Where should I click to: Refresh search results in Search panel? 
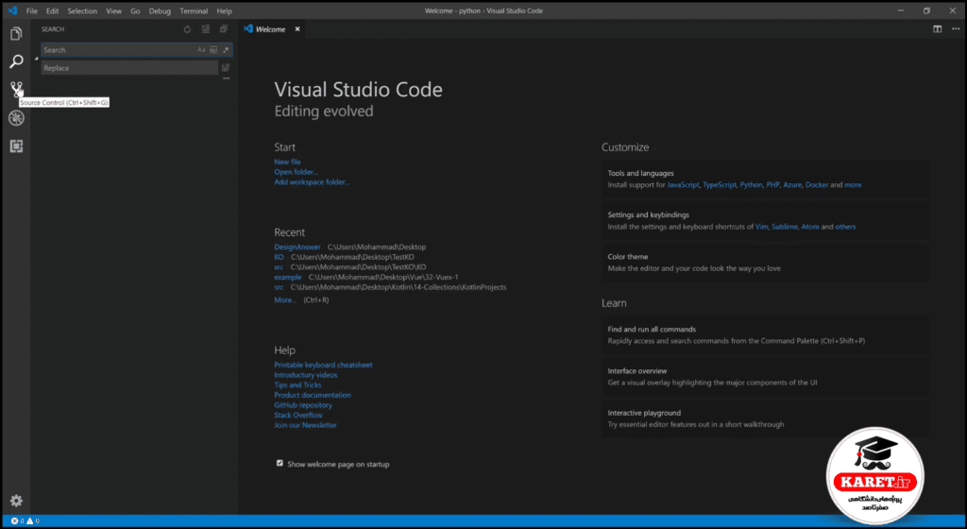tap(188, 29)
